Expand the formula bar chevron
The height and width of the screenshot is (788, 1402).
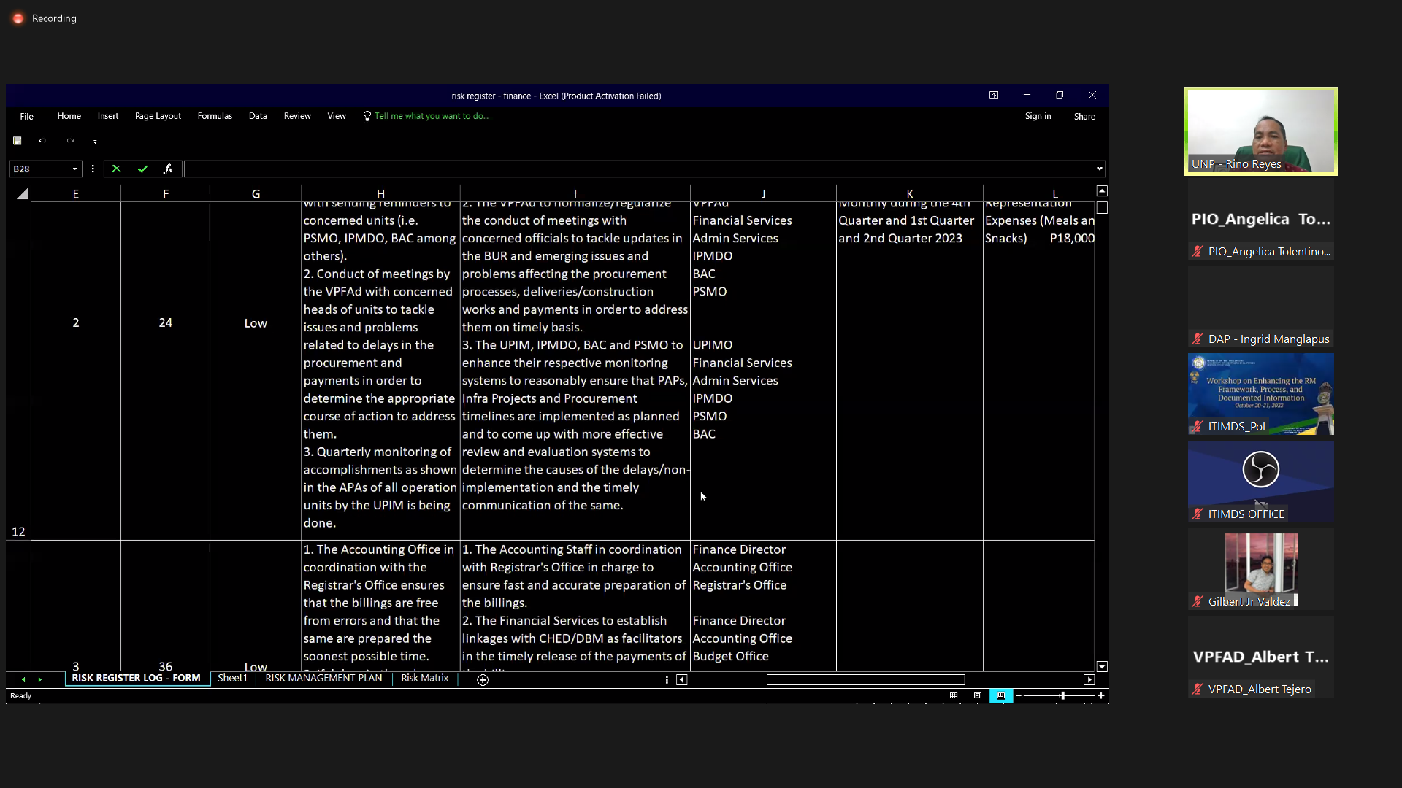click(x=1099, y=169)
